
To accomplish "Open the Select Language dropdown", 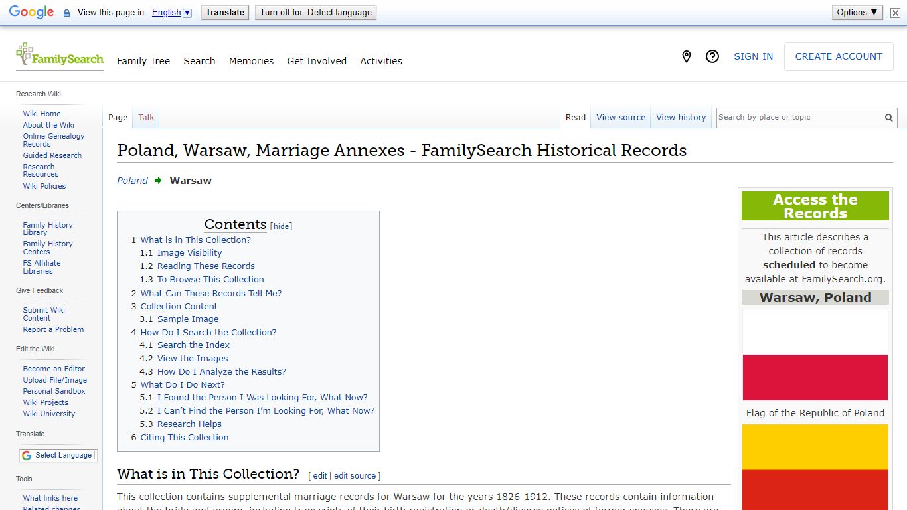I will (58, 456).
